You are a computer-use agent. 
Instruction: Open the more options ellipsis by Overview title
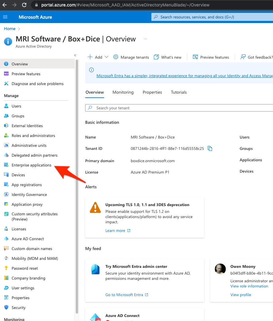pyautogui.click(x=145, y=39)
